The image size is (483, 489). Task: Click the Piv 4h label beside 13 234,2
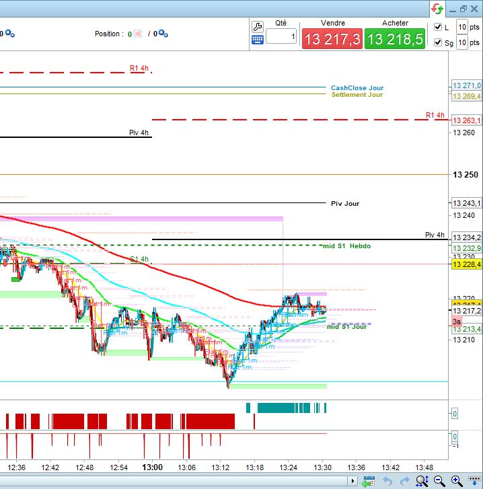pos(435,235)
